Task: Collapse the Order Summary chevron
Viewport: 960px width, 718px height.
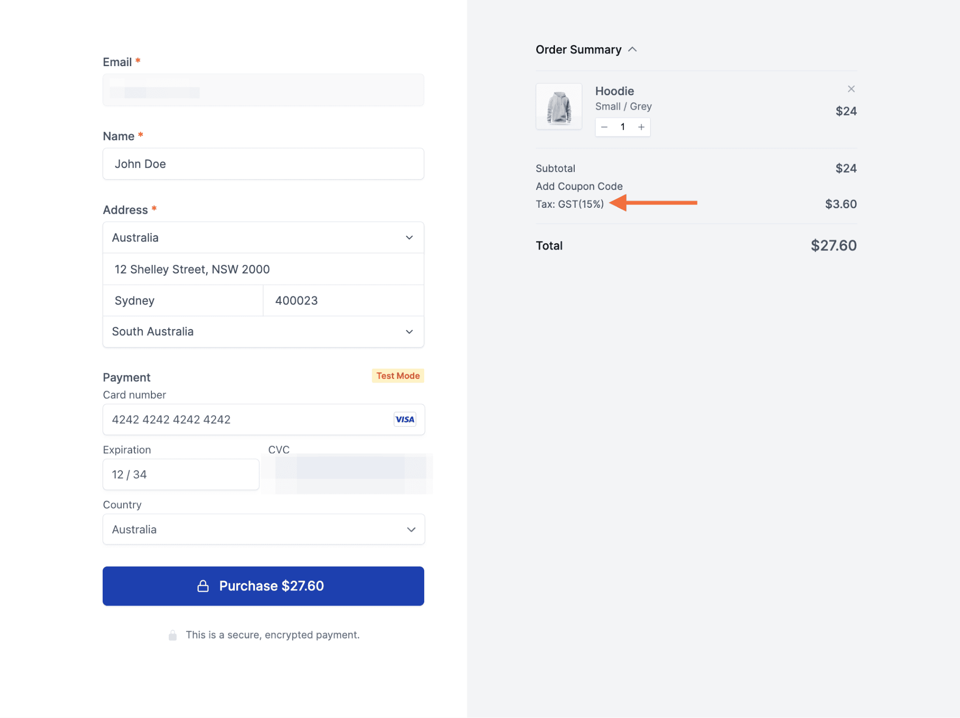Action: tap(632, 49)
